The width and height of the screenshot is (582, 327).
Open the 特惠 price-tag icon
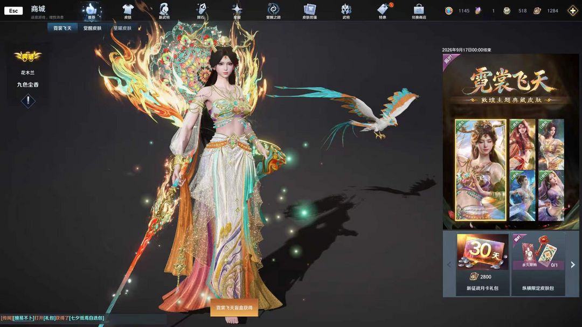coord(383,11)
